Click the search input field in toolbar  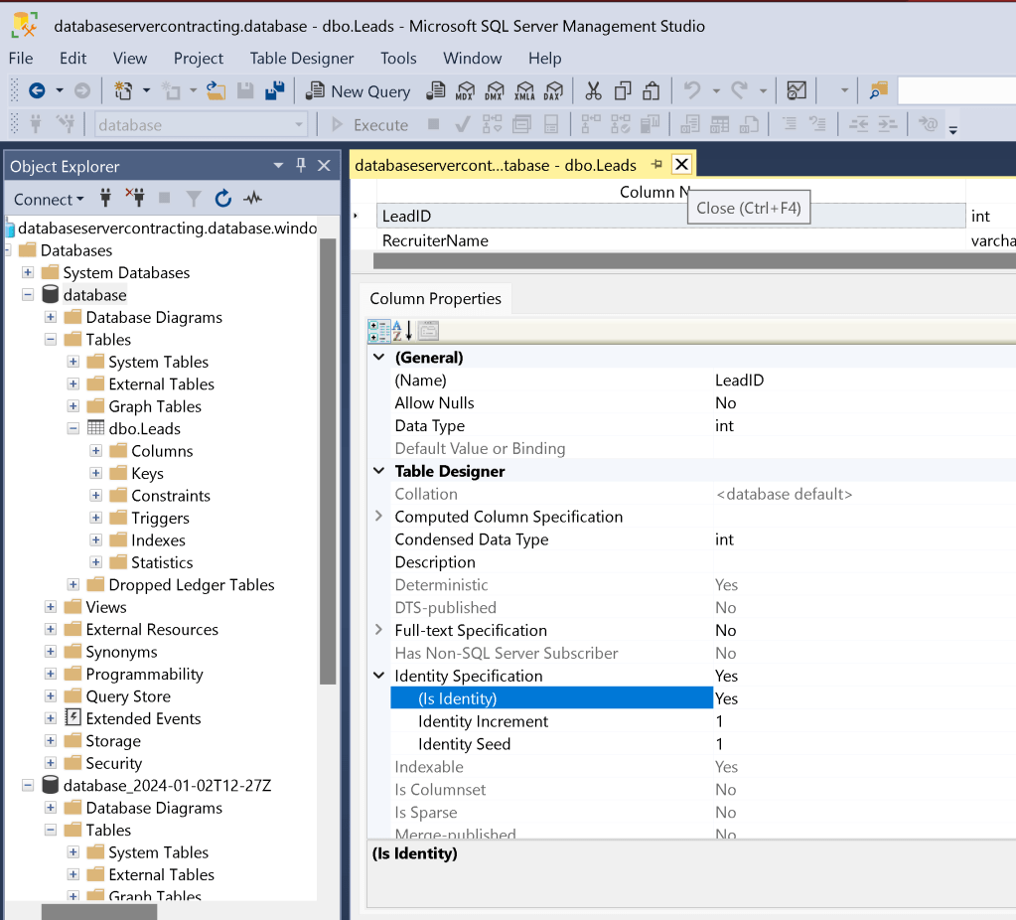957,90
